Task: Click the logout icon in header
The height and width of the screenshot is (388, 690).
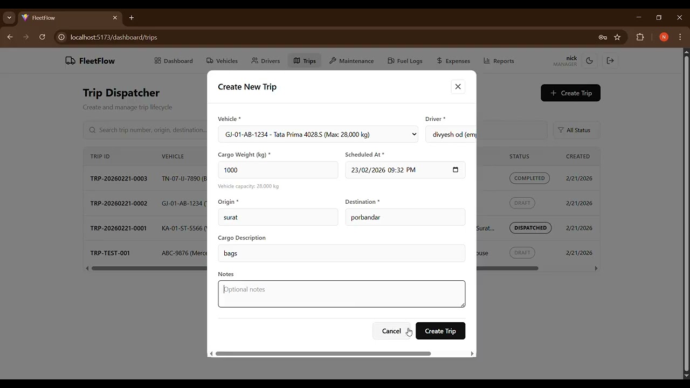Action: pyautogui.click(x=610, y=61)
